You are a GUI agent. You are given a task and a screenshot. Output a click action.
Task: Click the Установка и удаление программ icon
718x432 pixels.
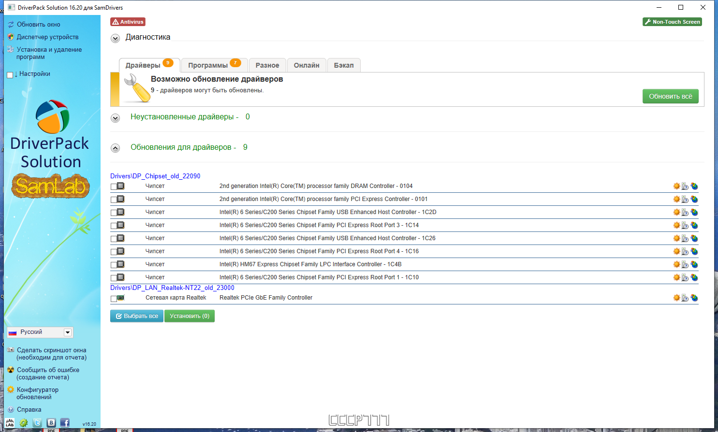pos(11,49)
